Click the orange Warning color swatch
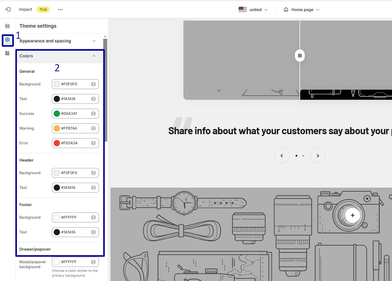 click(x=57, y=128)
